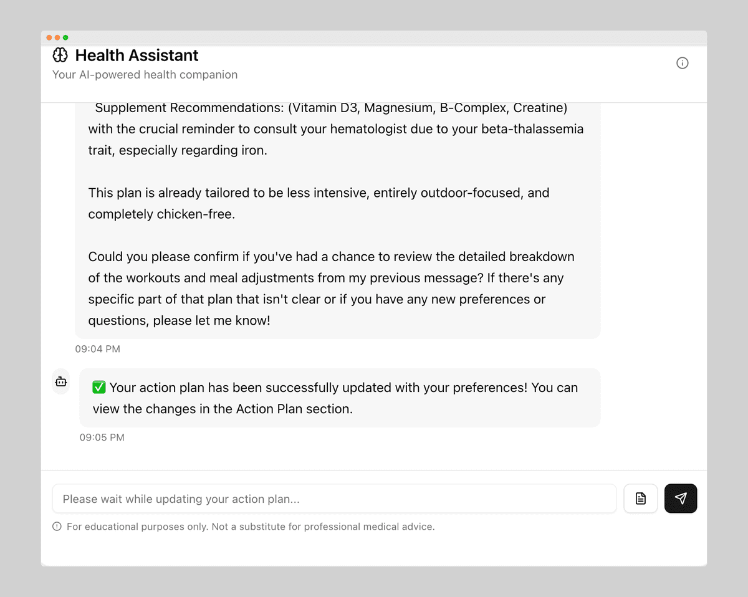Tap the send button to submit
Screen dimensions: 748x597
click(681, 499)
